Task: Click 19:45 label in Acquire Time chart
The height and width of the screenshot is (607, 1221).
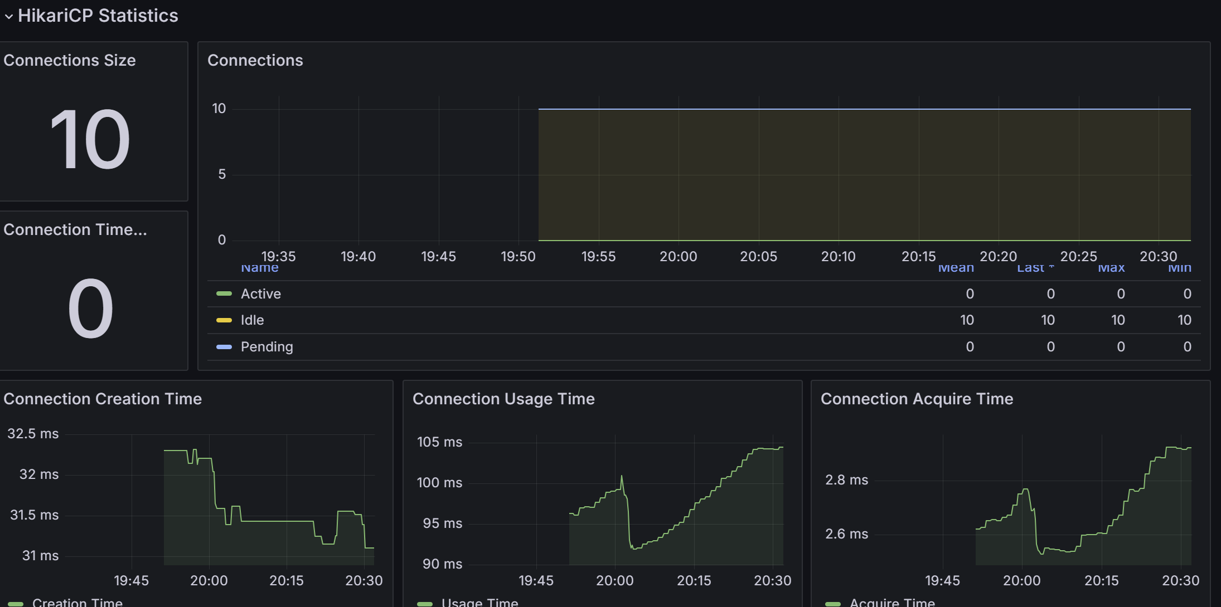Action: tap(942, 580)
